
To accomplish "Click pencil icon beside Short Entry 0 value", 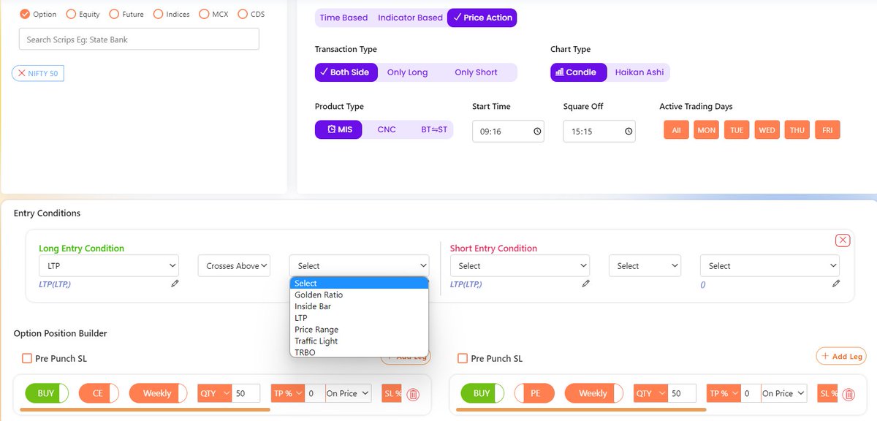I will pos(835,284).
